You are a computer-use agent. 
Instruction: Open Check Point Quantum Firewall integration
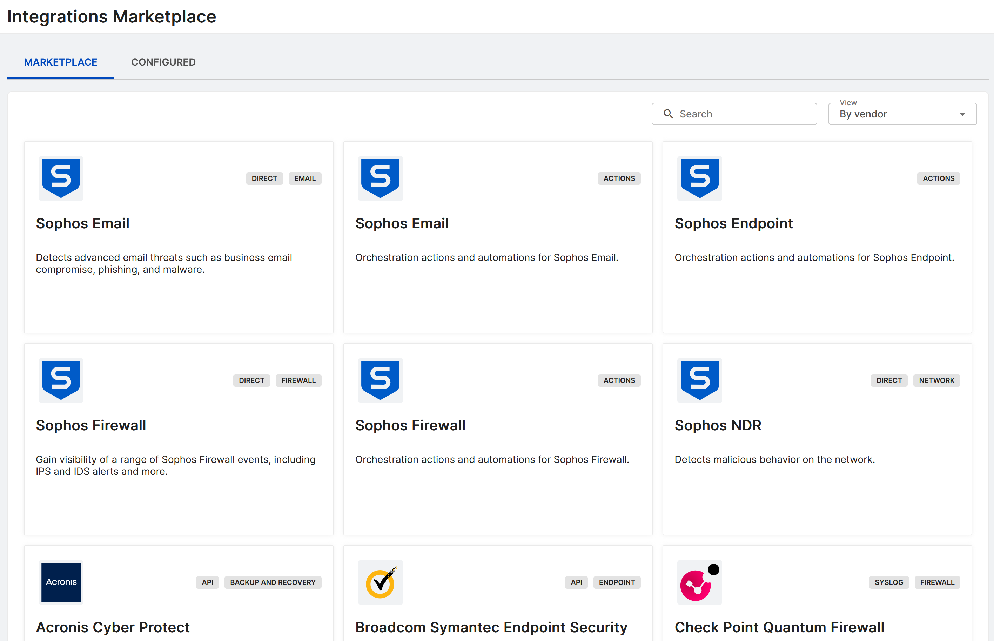(x=779, y=627)
